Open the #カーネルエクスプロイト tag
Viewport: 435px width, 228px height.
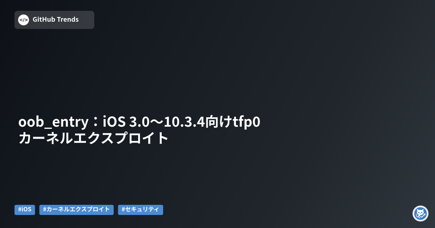[76, 210]
